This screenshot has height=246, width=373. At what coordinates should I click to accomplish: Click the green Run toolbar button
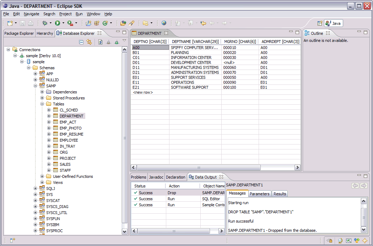57,23
